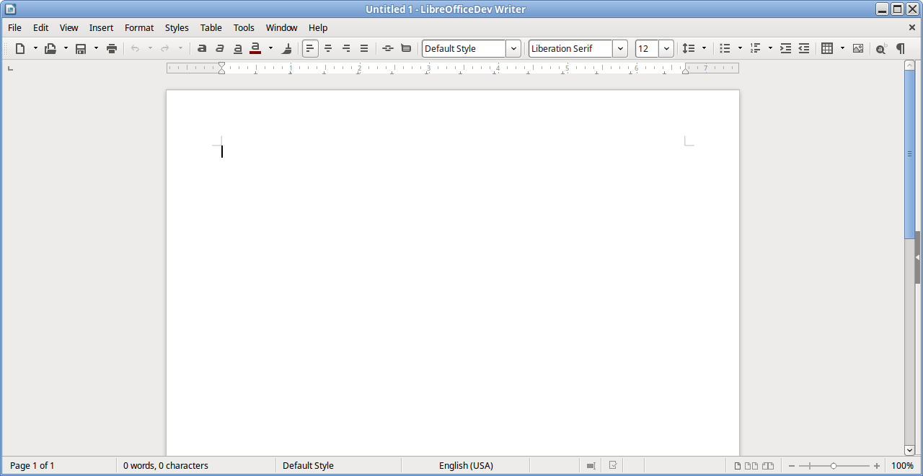This screenshot has width=923, height=476.
Task: Click the Insert Table grid icon
Action: click(x=827, y=48)
